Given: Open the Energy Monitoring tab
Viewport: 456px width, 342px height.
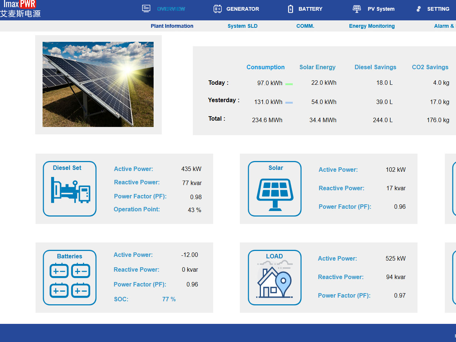Looking at the screenshot, I should [372, 26].
